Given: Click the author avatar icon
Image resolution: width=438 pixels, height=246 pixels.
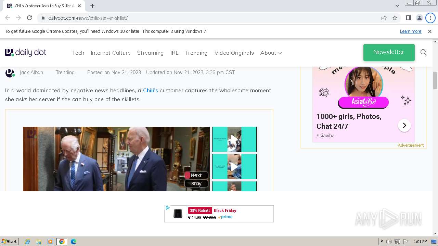Looking at the screenshot, I should [x=10, y=72].
